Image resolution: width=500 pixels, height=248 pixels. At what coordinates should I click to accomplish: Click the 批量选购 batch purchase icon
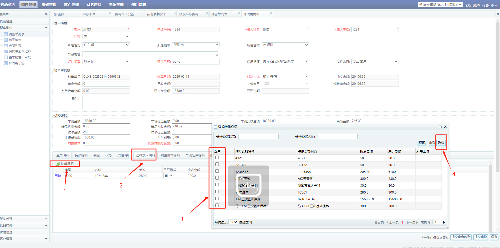(57, 164)
